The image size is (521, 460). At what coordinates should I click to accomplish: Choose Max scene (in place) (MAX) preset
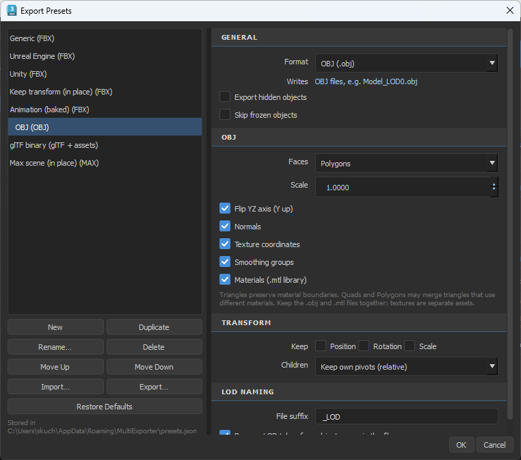coord(105,163)
